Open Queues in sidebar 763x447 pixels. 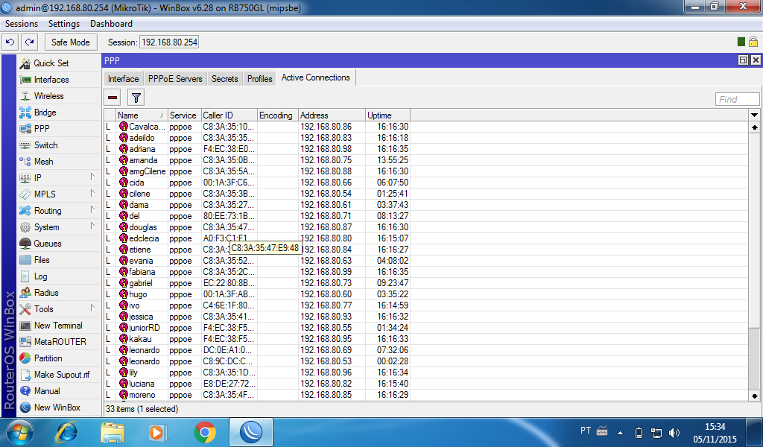(58, 243)
